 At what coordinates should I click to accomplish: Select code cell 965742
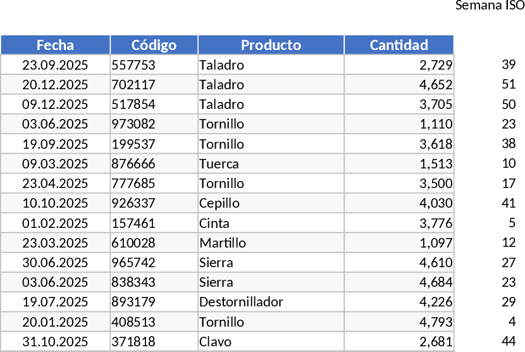click(154, 263)
